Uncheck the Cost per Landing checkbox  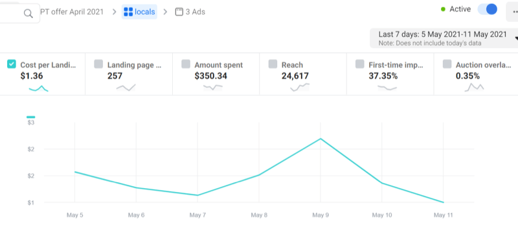[12, 64]
